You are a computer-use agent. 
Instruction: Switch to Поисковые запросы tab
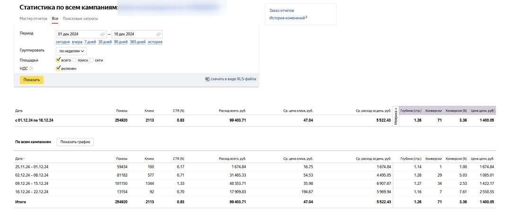click(x=80, y=18)
